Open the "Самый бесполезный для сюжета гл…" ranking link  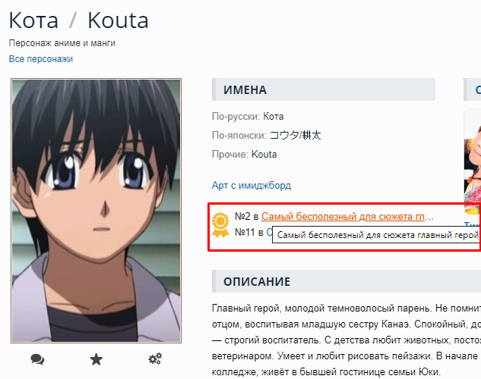(x=347, y=217)
